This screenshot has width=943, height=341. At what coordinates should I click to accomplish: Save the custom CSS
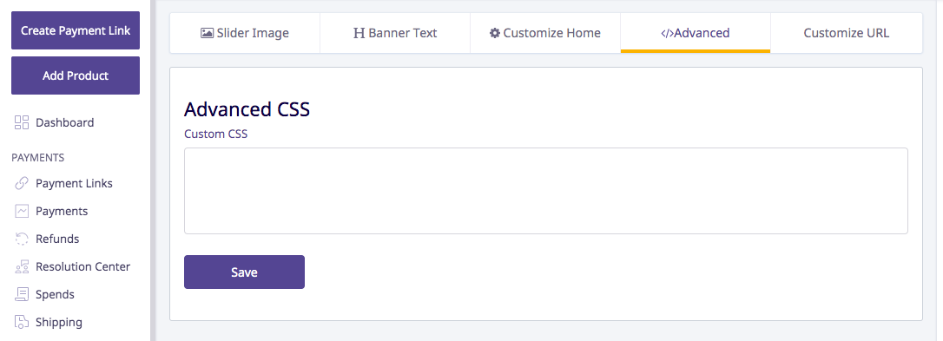(x=244, y=272)
